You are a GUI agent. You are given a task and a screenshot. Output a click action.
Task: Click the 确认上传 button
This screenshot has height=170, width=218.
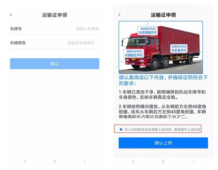tap(163, 143)
